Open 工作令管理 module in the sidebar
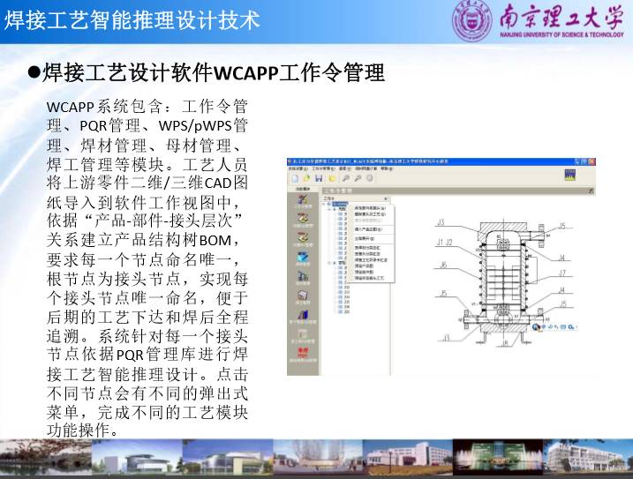The width and height of the screenshot is (633, 479). point(302,201)
